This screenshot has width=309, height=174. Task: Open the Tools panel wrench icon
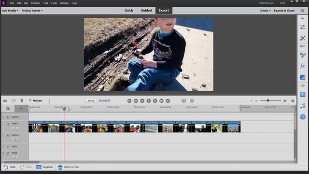(303, 38)
